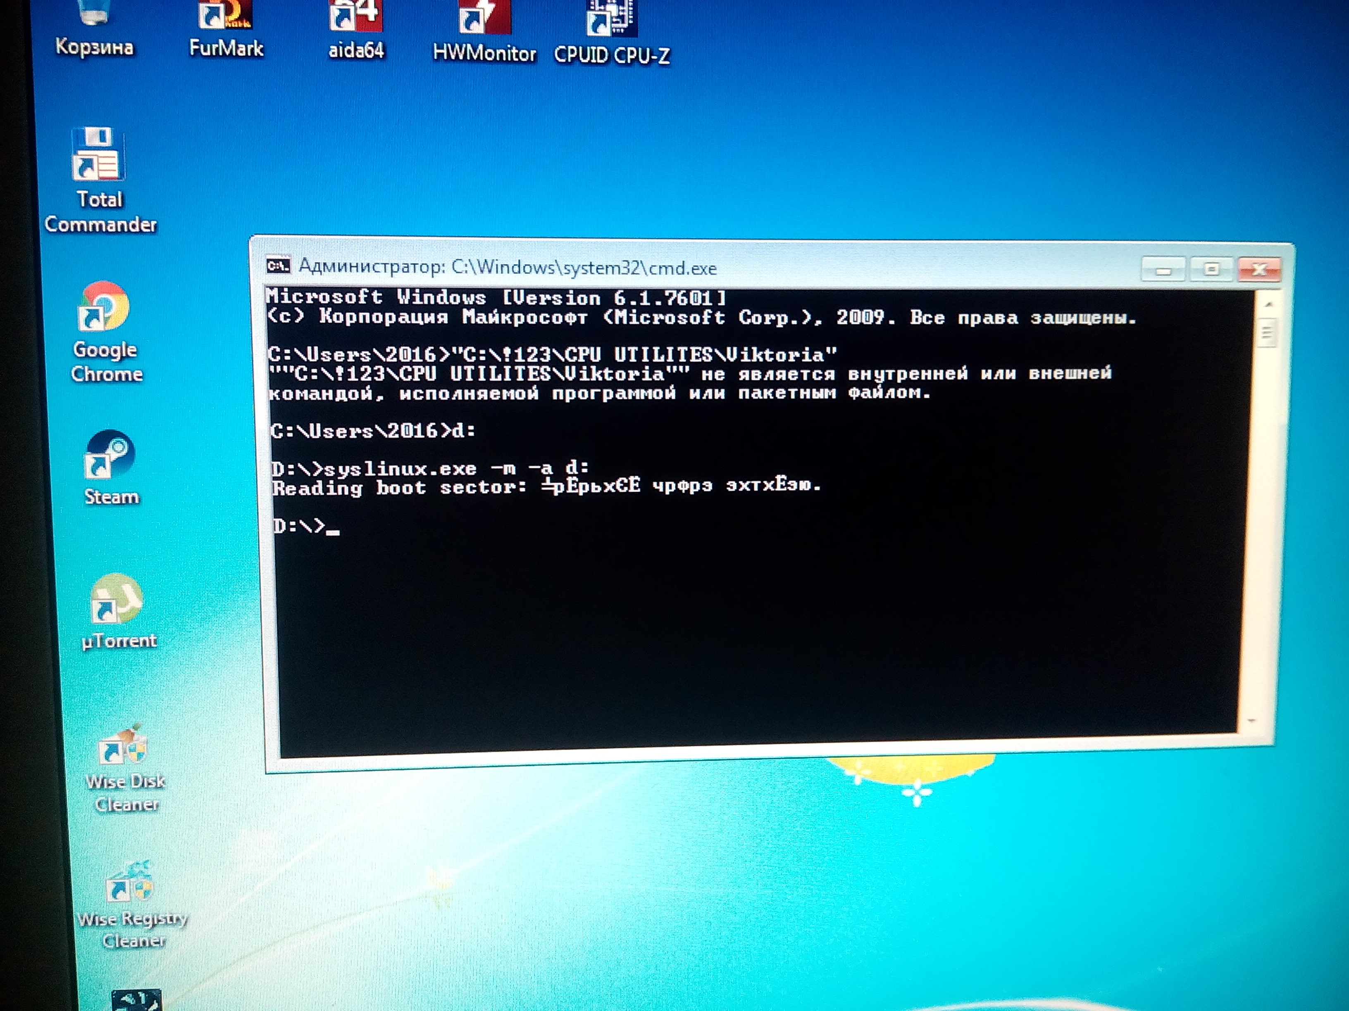Click the console scrollbar down arrow
1349x1011 pixels.
1251,721
